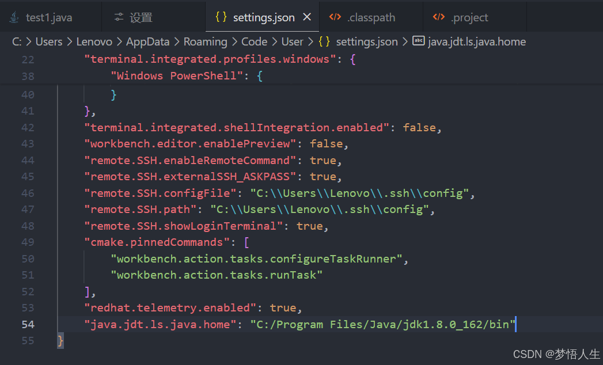Open the Code breadcrumb folder
This screenshot has height=365, width=603.
254,41
